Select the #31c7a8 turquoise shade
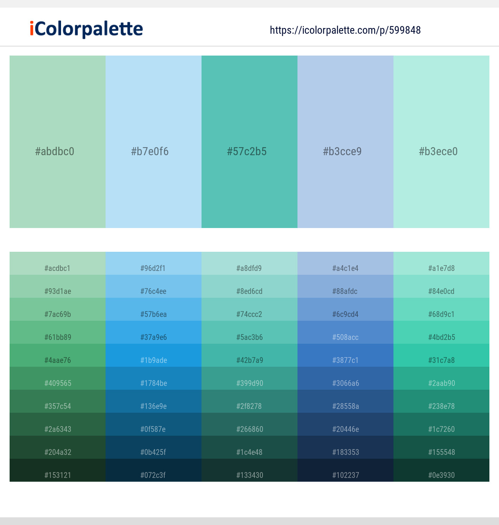This screenshot has width=499, height=525. (x=441, y=356)
